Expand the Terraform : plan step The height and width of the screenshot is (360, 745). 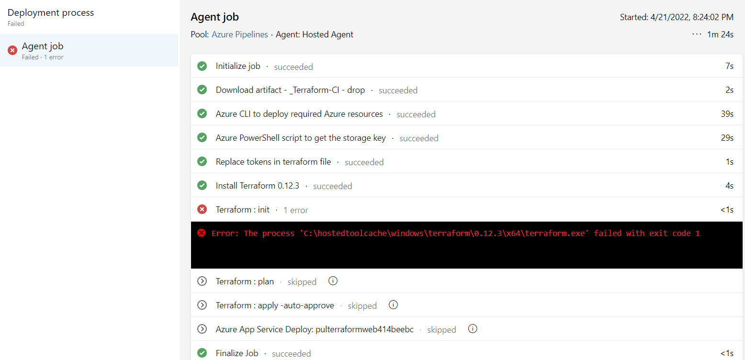point(202,281)
